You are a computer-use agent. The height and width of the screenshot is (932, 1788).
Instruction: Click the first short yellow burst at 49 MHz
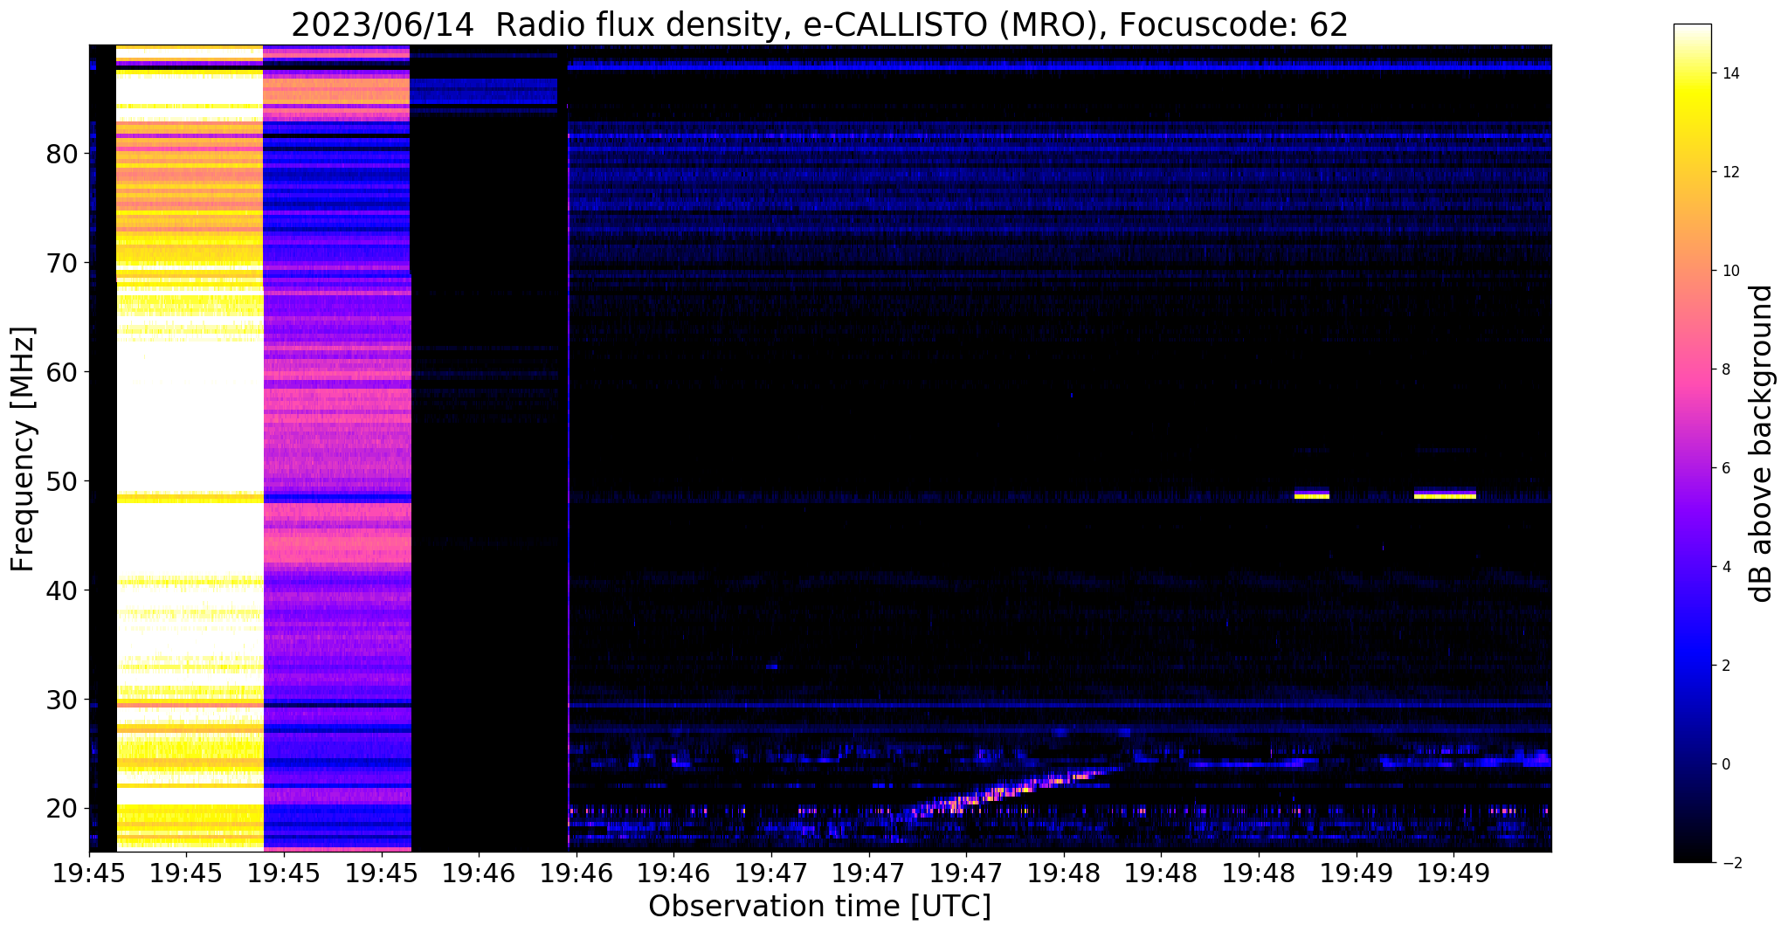(x=1311, y=494)
